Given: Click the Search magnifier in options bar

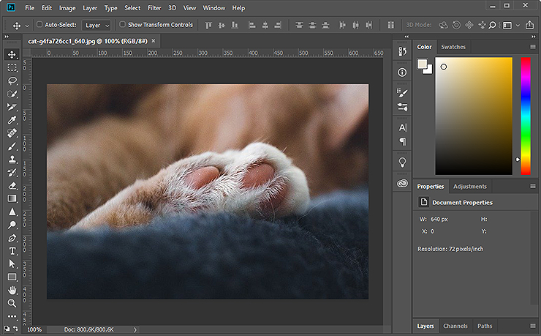Looking at the screenshot, I should coord(493,25).
